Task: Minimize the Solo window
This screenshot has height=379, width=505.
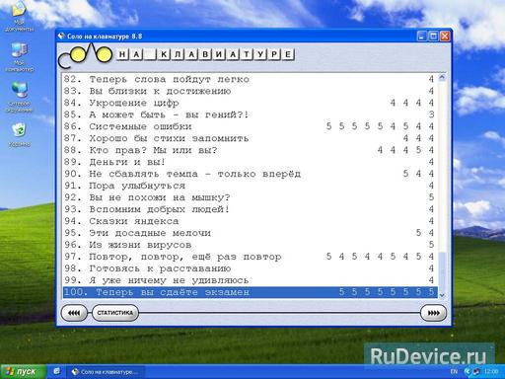Action: (422, 36)
